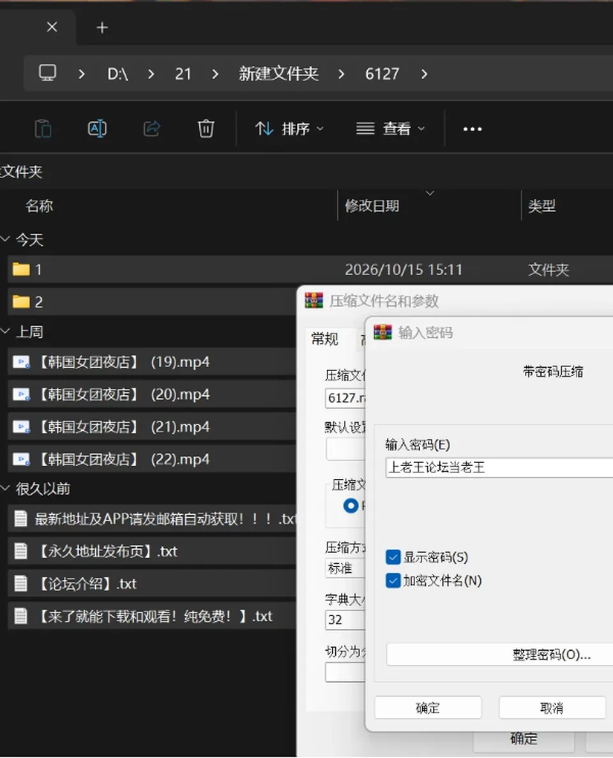This screenshot has width=613, height=758.
Task: Click the 整理密码(O)... button
Action: pyautogui.click(x=500, y=655)
